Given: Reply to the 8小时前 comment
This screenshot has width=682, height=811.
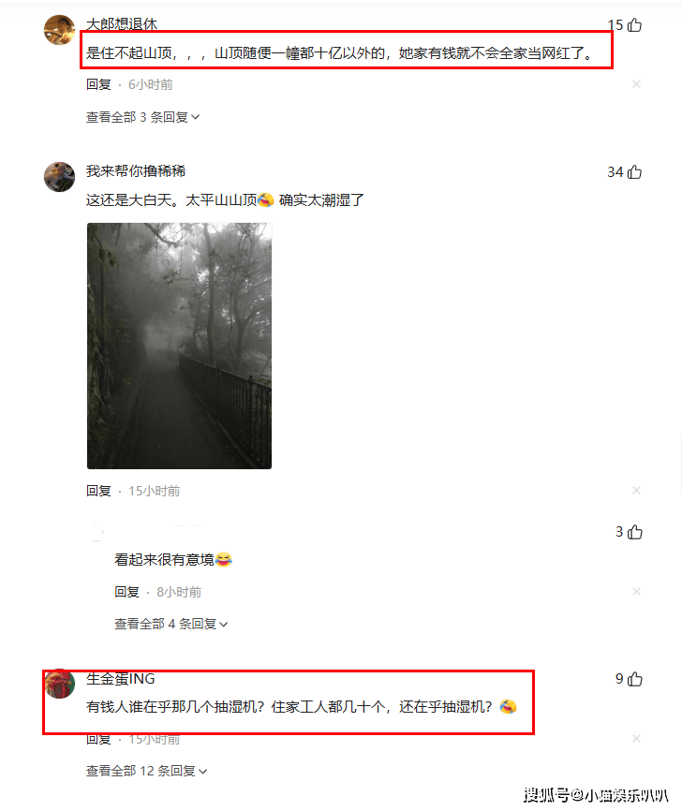Looking at the screenshot, I should 126,592.
